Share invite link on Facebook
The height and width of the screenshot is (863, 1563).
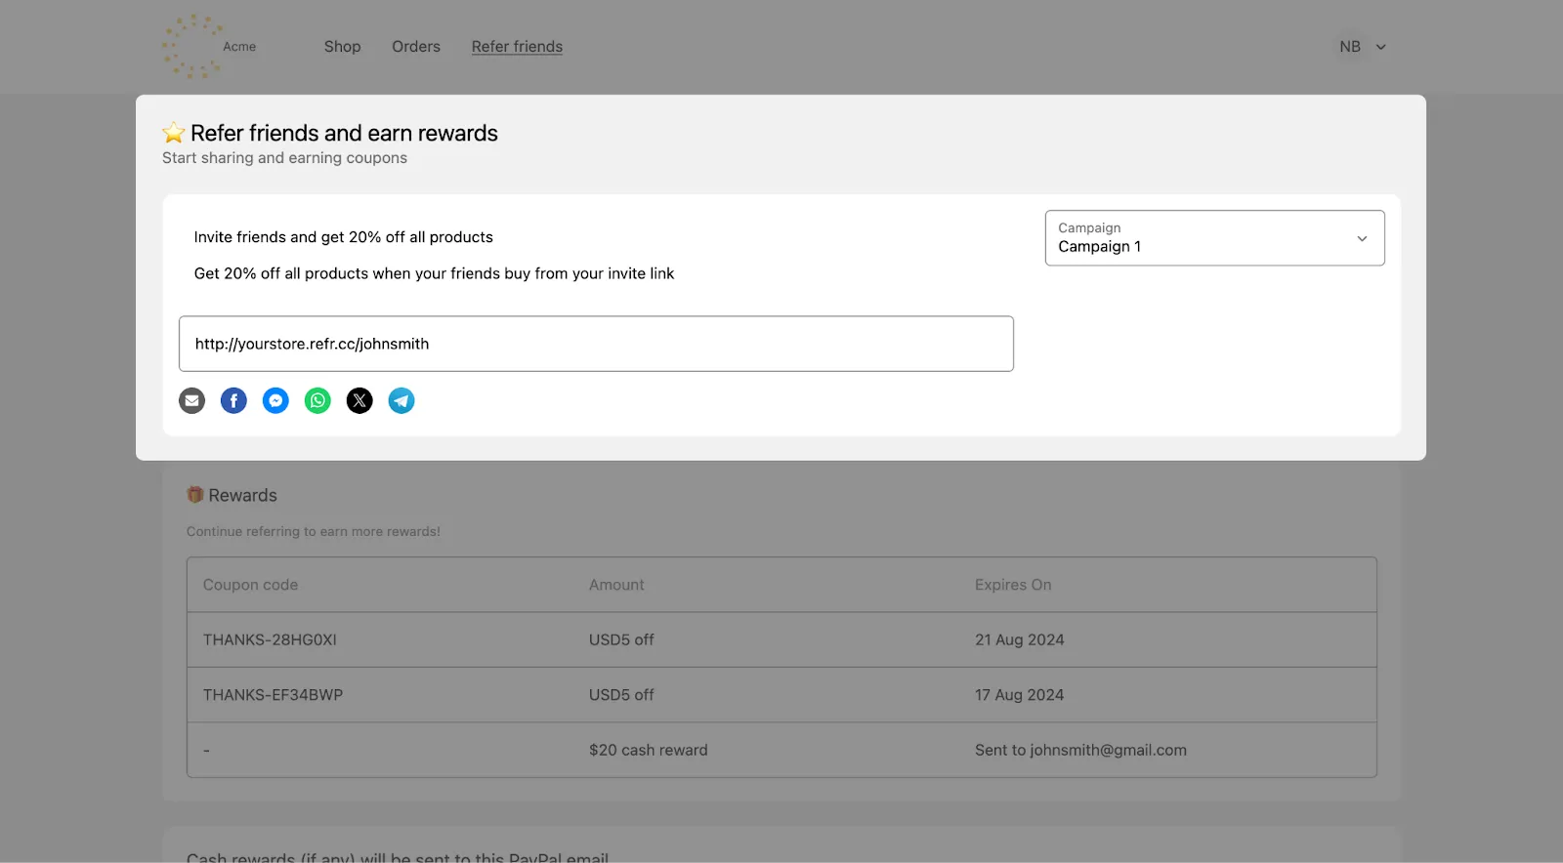[233, 400]
